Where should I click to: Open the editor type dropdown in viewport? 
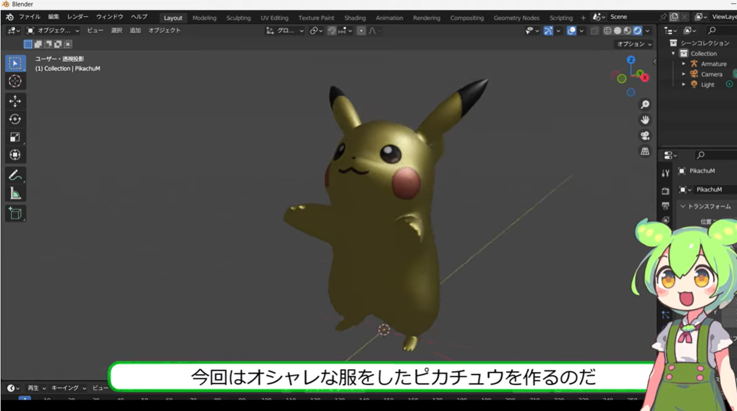click(x=14, y=31)
